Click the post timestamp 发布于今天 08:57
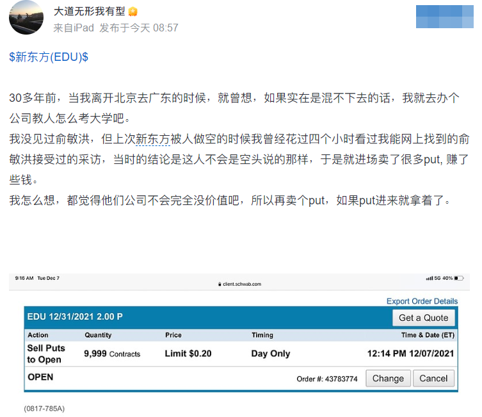Viewport: 482px width, 417px height. 139,28
